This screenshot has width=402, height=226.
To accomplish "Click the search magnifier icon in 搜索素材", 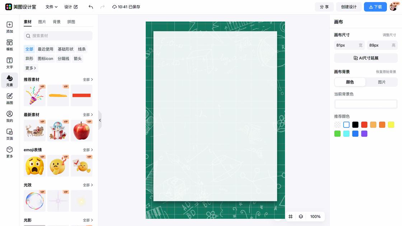I will [28, 36].
